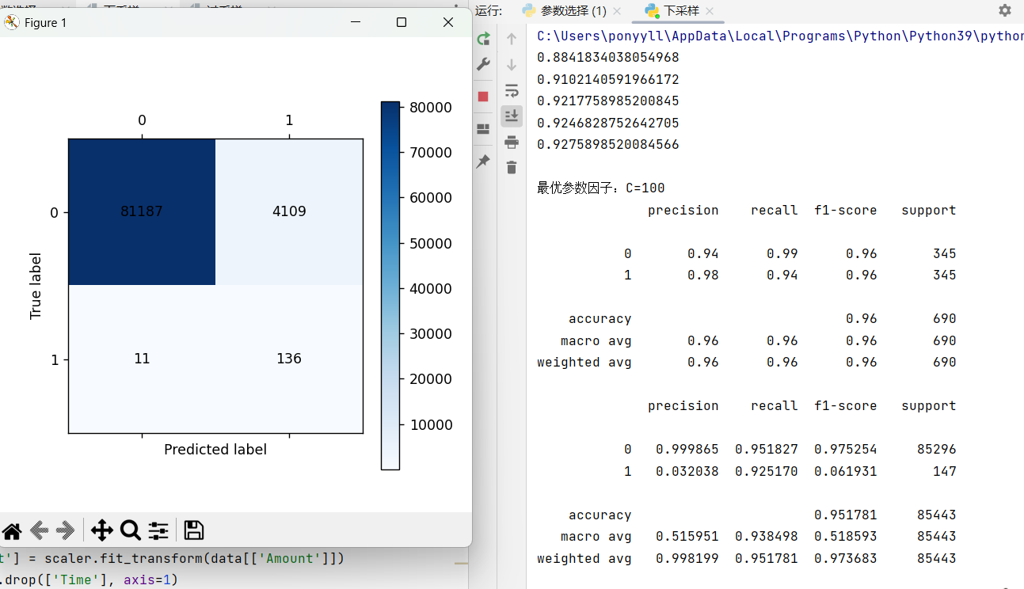Click the '最优参数因子：C=100' console line
Viewport: 1024px width, 589px height.
tap(601, 188)
